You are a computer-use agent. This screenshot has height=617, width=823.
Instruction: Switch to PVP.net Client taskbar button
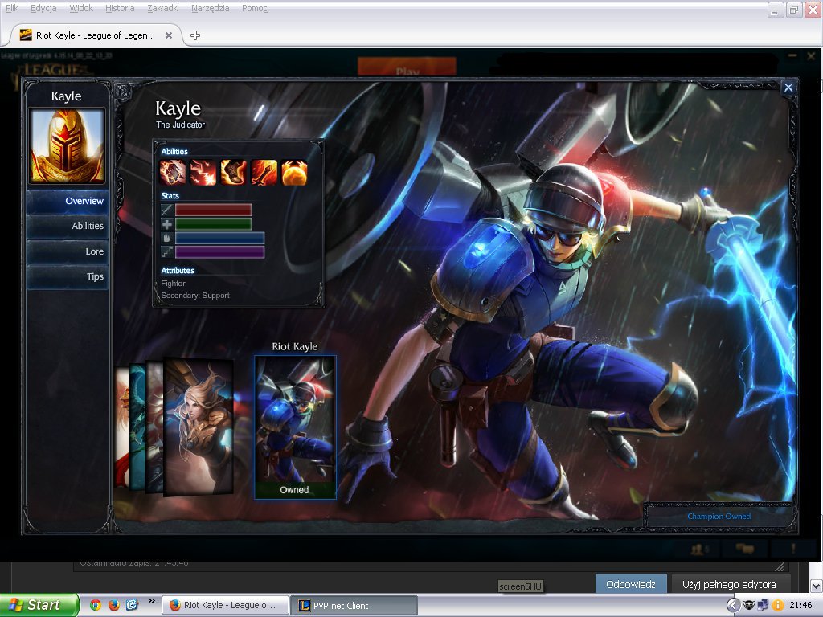coord(354,606)
